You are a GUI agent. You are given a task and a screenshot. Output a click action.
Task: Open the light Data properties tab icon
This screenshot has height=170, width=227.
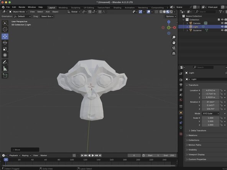click(x=181, y=127)
